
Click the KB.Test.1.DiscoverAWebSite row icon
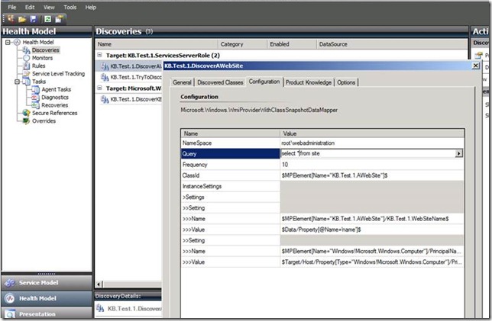(x=105, y=66)
